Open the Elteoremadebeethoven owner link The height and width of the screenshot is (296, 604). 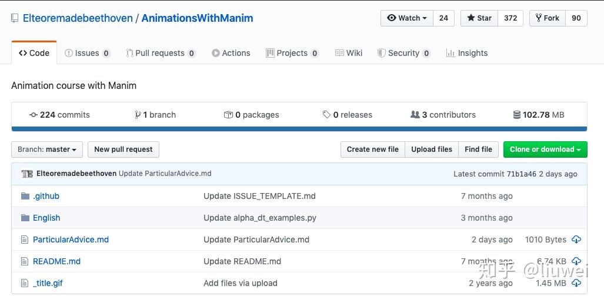(x=78, y=18)
